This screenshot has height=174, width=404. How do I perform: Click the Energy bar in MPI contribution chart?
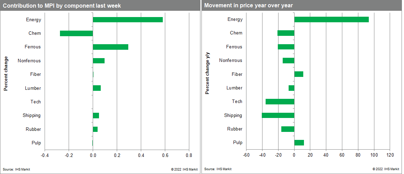pyautogui.click(x=128, y=19)
